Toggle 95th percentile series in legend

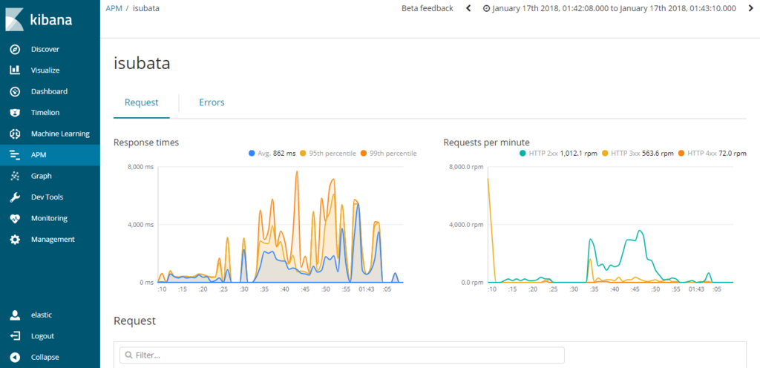click(x=329, y=153)
